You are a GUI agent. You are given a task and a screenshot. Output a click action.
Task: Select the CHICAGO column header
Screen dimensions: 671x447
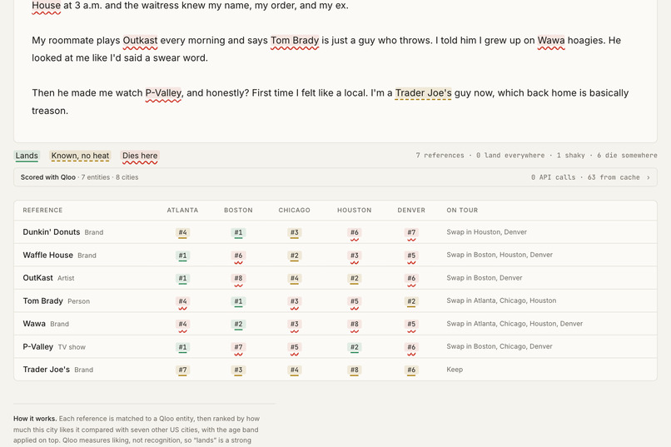click(x=295, y=210)
